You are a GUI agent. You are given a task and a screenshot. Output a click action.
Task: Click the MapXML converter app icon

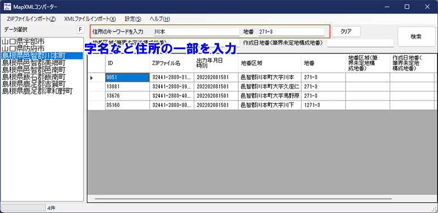(x=7, y=7)
